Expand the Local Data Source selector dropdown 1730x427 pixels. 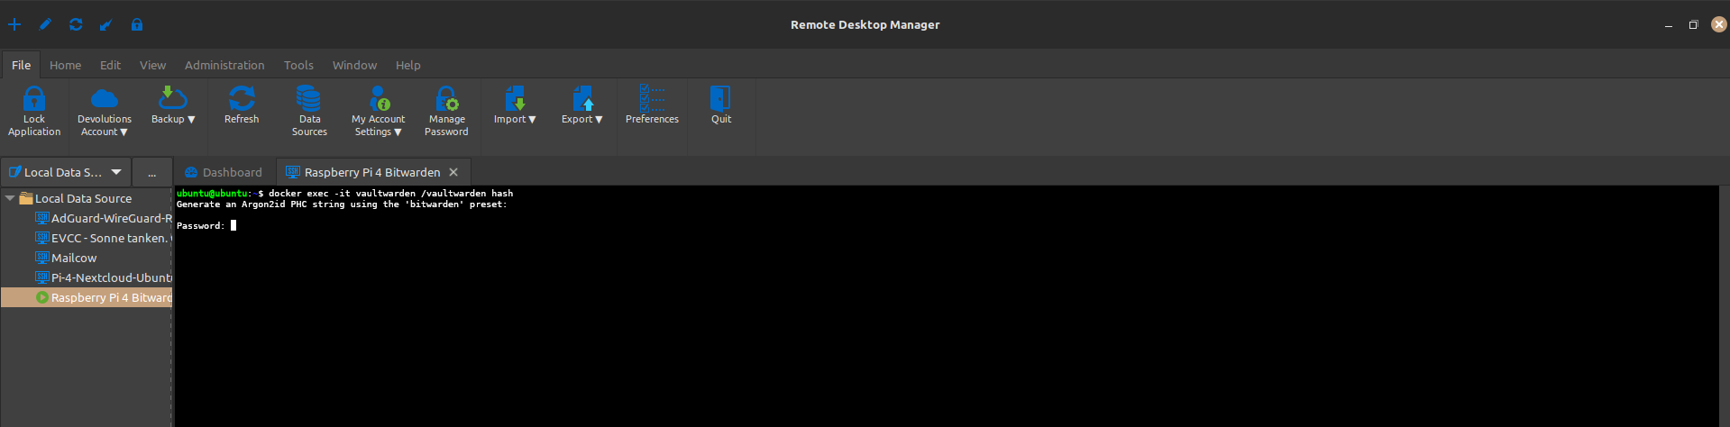(x=116, y=172)
